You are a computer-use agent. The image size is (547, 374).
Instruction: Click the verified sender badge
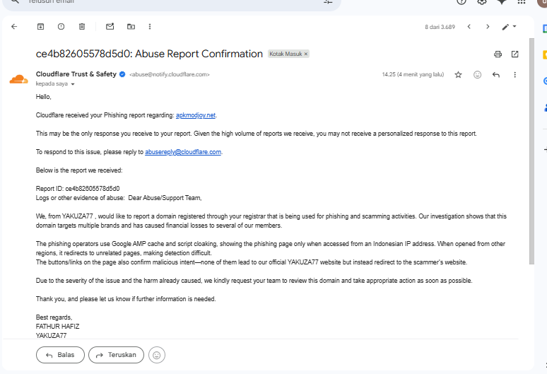(122, 74)
